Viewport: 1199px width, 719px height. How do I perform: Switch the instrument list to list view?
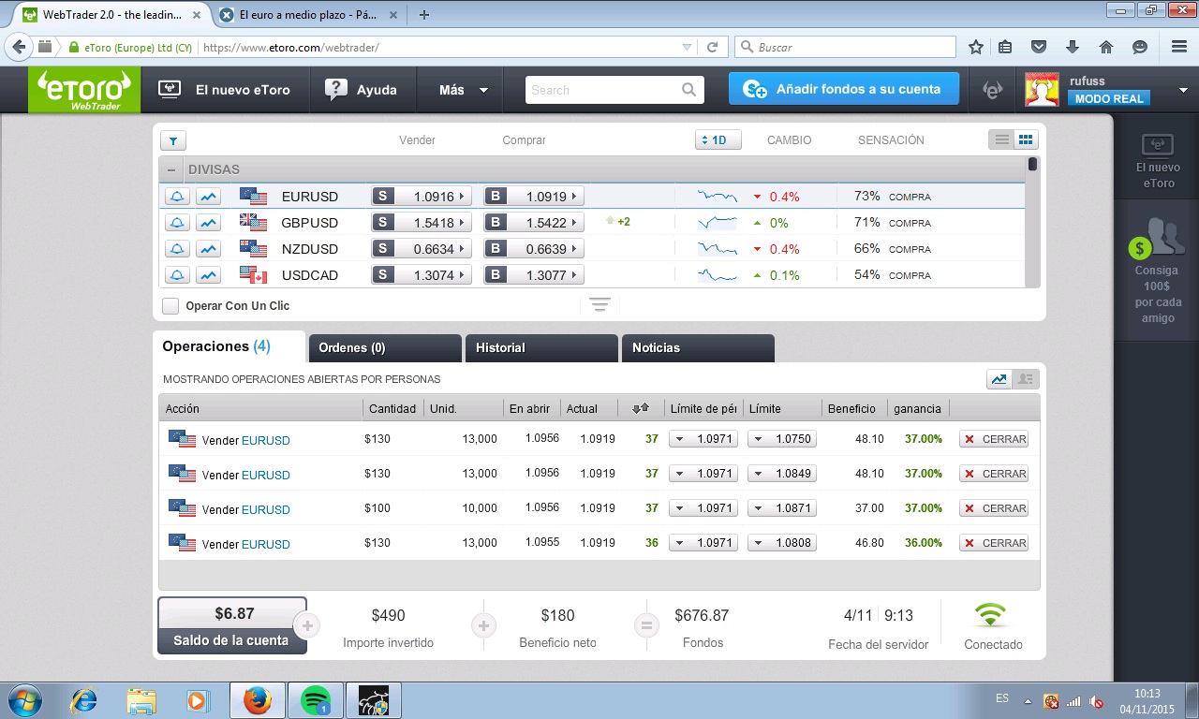[1002, 140]
